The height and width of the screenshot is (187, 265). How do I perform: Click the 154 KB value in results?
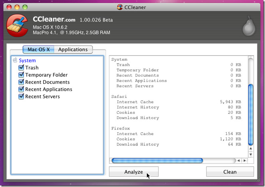233,134
